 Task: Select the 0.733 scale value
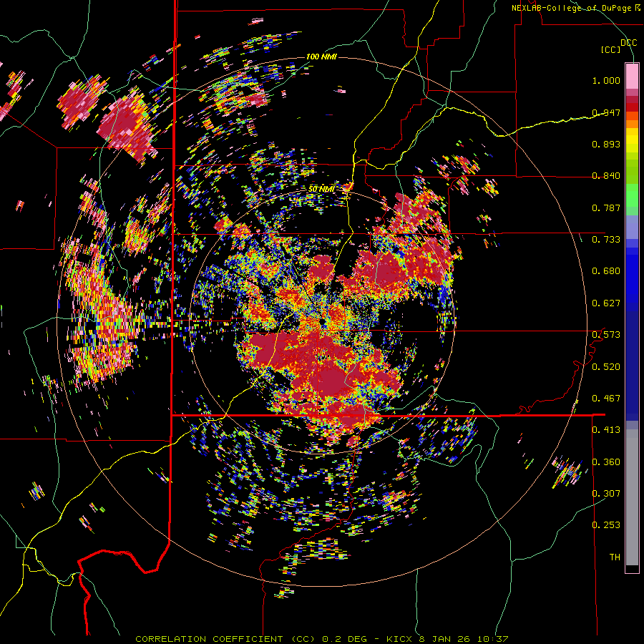point(606,240)
